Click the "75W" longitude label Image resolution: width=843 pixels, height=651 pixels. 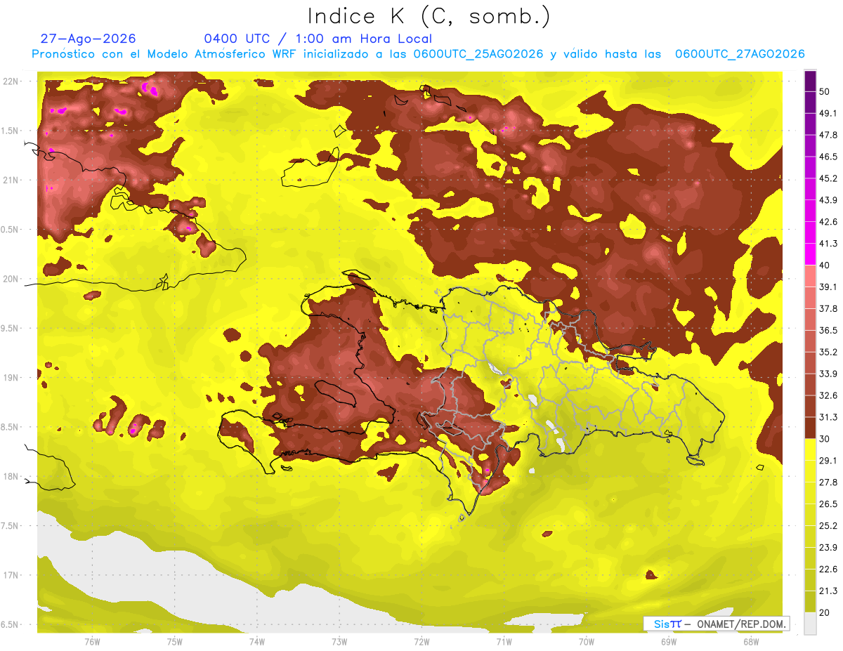(175, 641)
